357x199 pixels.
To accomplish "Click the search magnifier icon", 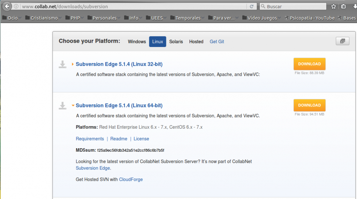I will (x=263, y=6).
